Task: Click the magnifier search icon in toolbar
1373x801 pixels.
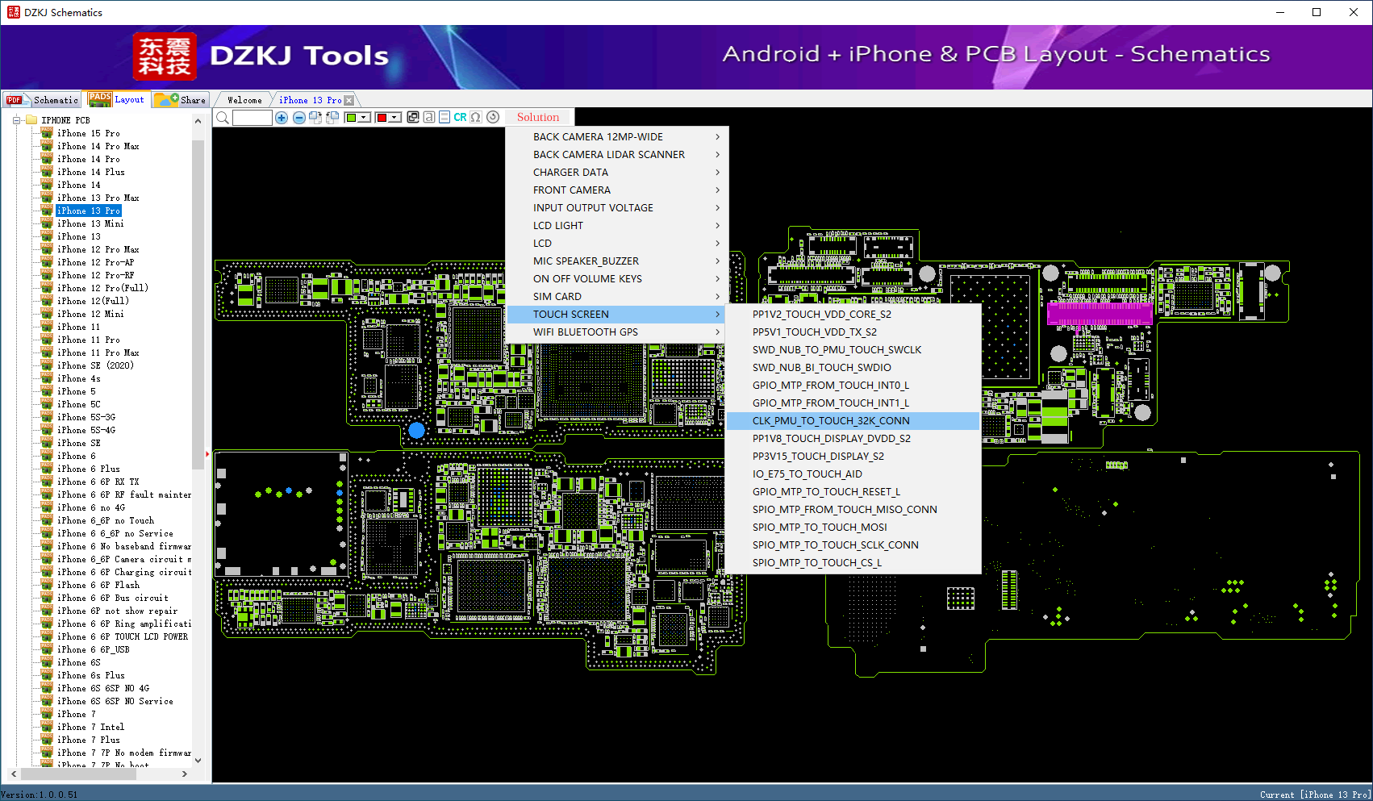Action: (223, 118)
